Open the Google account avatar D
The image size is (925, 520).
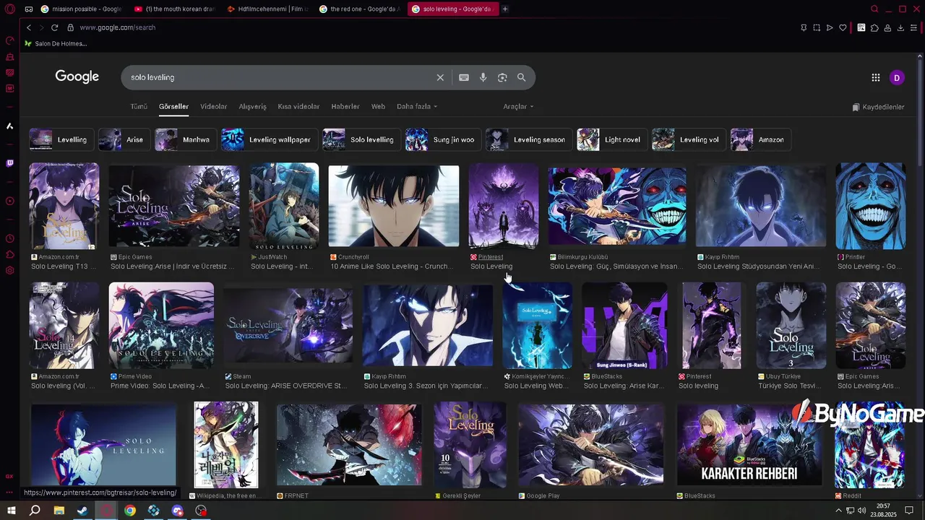point(897,77)
